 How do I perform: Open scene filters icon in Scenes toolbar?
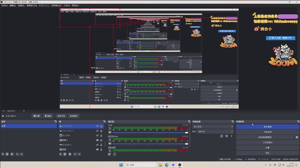pyautogui.click(x=12, y=154)
